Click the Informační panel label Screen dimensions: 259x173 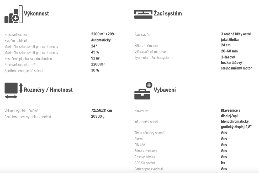point(146,122)
